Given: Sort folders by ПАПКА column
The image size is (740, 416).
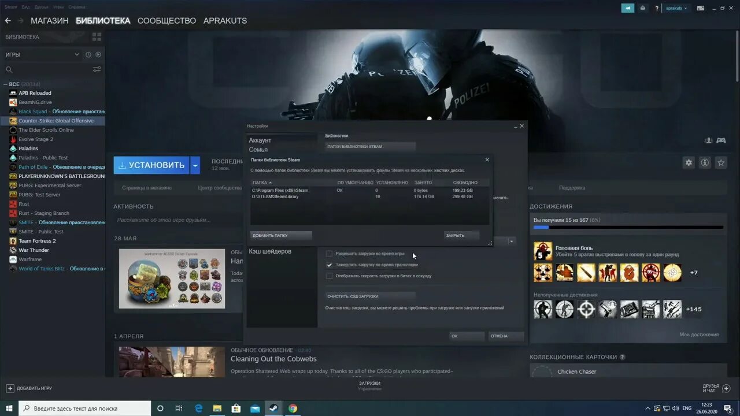Looking at the screenshot, I should point(262,183).
